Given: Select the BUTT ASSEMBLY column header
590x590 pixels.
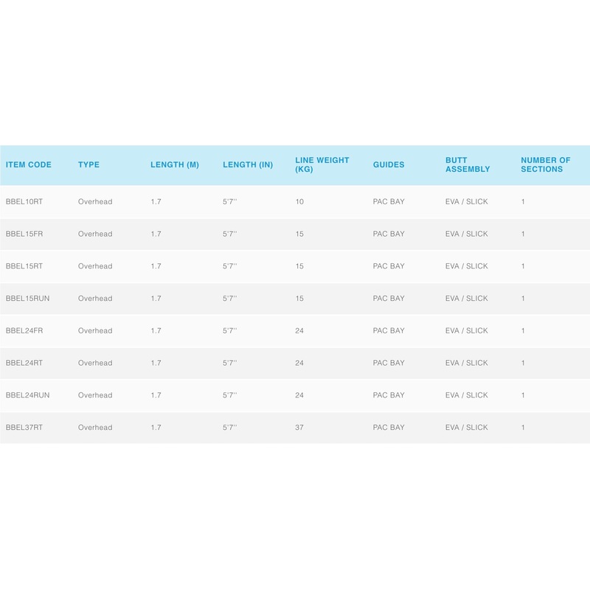Looking at the screenshot, I should point(468,164).
